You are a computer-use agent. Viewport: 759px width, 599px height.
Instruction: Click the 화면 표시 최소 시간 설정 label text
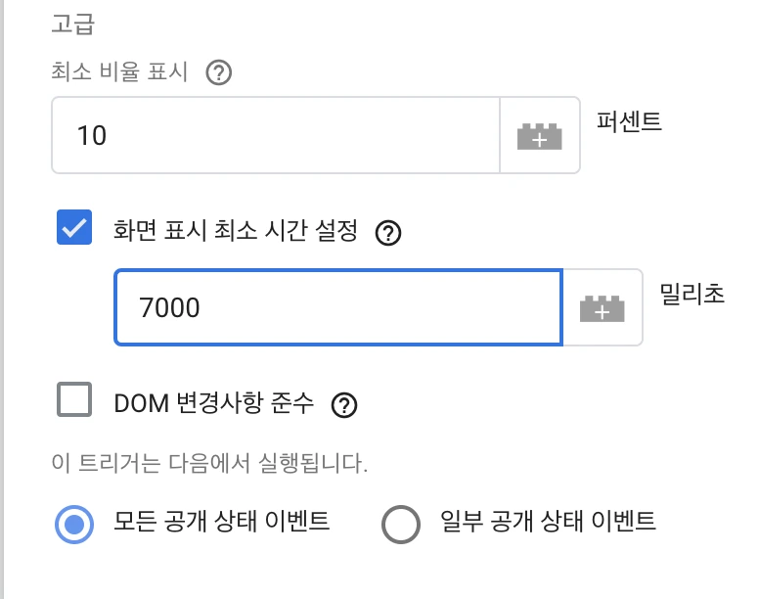click(x=236, y=230)
